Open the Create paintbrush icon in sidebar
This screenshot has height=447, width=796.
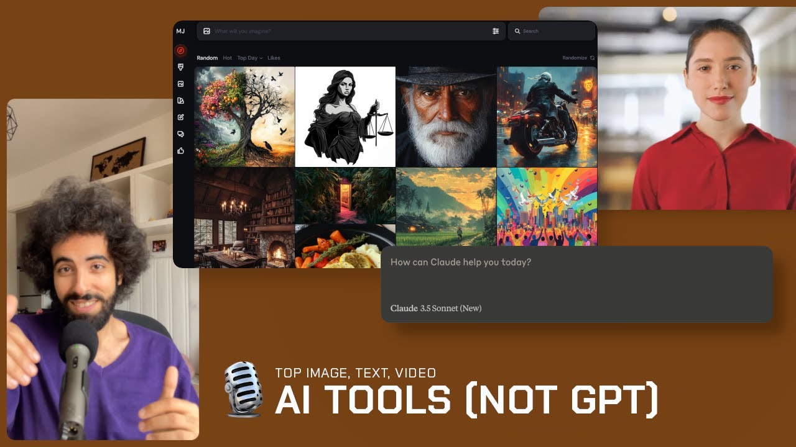tap(180, 67)
